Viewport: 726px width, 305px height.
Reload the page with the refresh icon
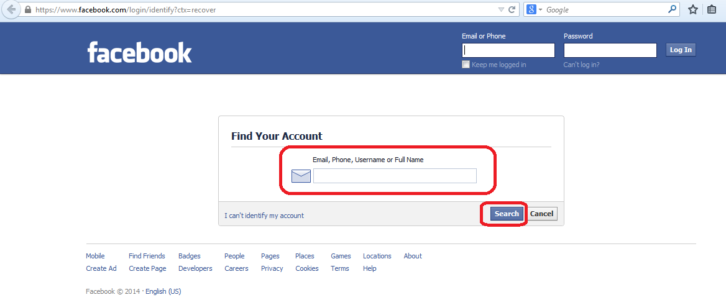[x=512, y=9]
